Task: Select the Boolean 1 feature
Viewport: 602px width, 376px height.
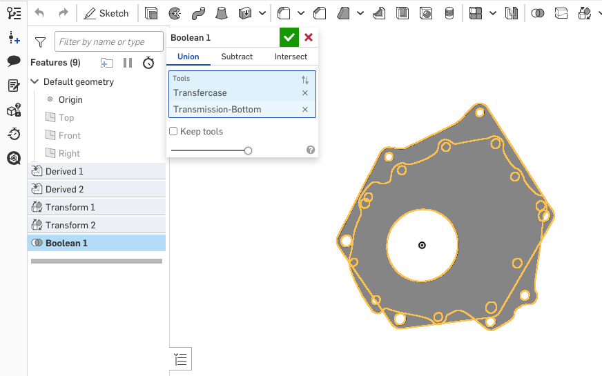Action: (x=97, y=243)
